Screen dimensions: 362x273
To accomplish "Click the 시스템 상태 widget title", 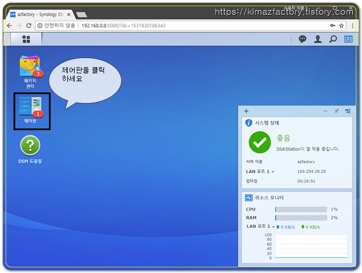I will click(267, 123).
